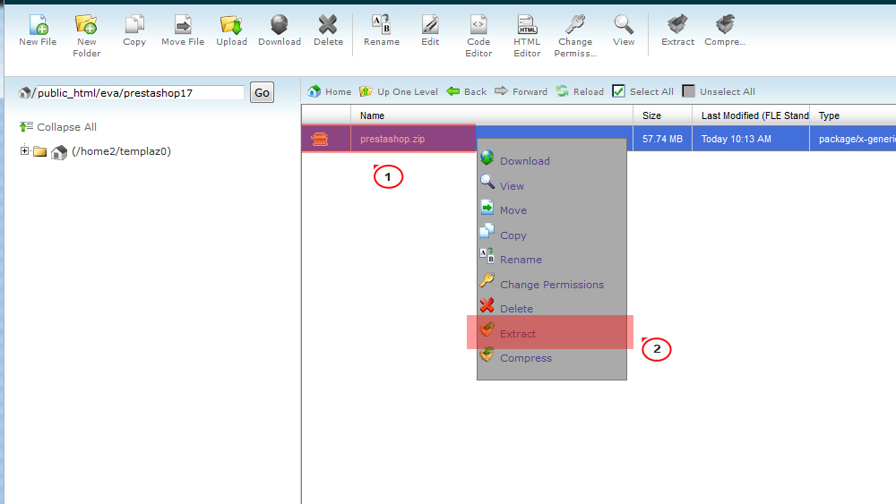Launch the Code Editor

pos(478,36)
